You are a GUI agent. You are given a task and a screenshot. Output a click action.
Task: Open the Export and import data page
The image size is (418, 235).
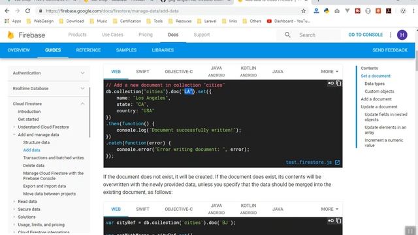click(44, 186)
